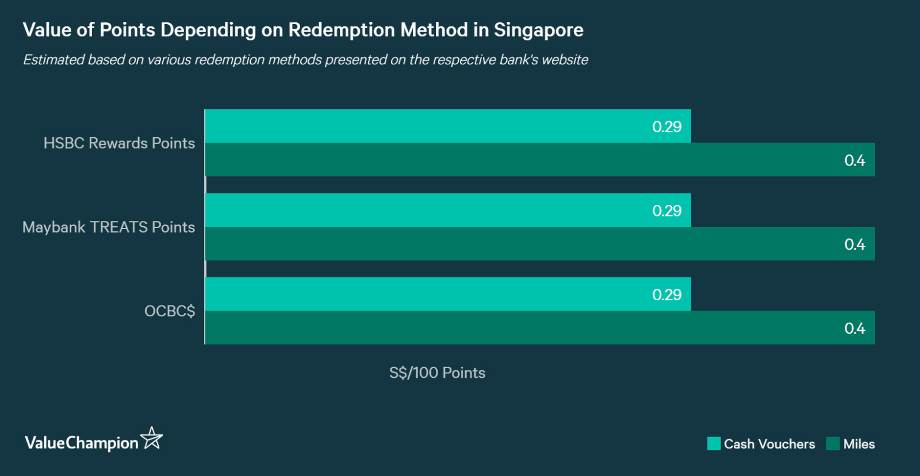Click the Miles legend label
The width and height of the screenshot is (920, 476).
(859, 444)
